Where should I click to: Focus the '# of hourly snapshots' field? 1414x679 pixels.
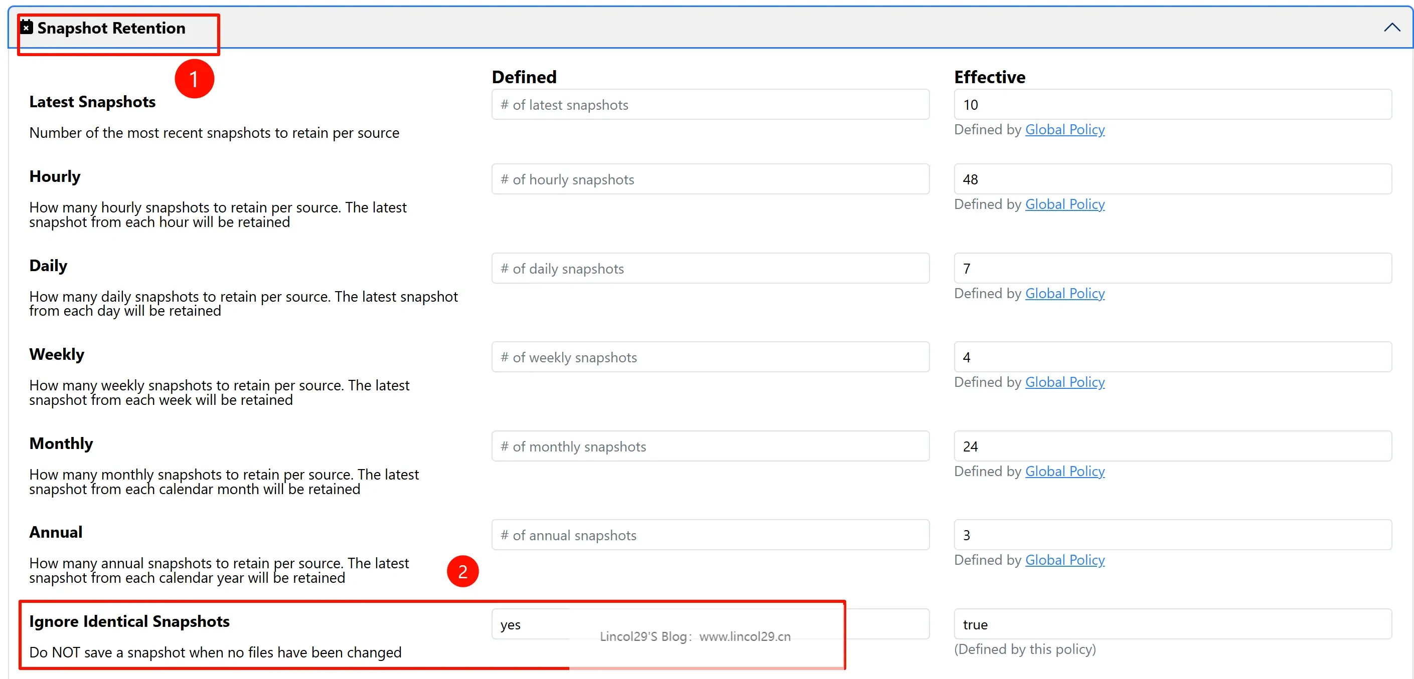[710, 179]
